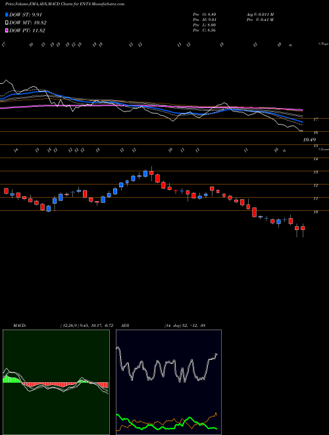Click the white DOW MT legend swatch
The width and height of the screenshot is (329, 435).
tap(7, 23)
